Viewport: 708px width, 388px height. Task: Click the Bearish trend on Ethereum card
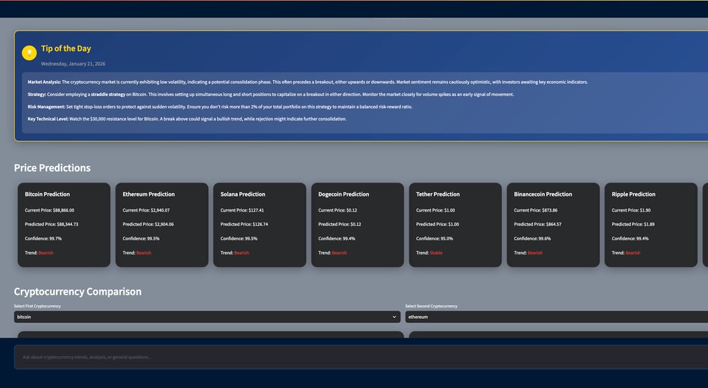(x=144, y=253)
